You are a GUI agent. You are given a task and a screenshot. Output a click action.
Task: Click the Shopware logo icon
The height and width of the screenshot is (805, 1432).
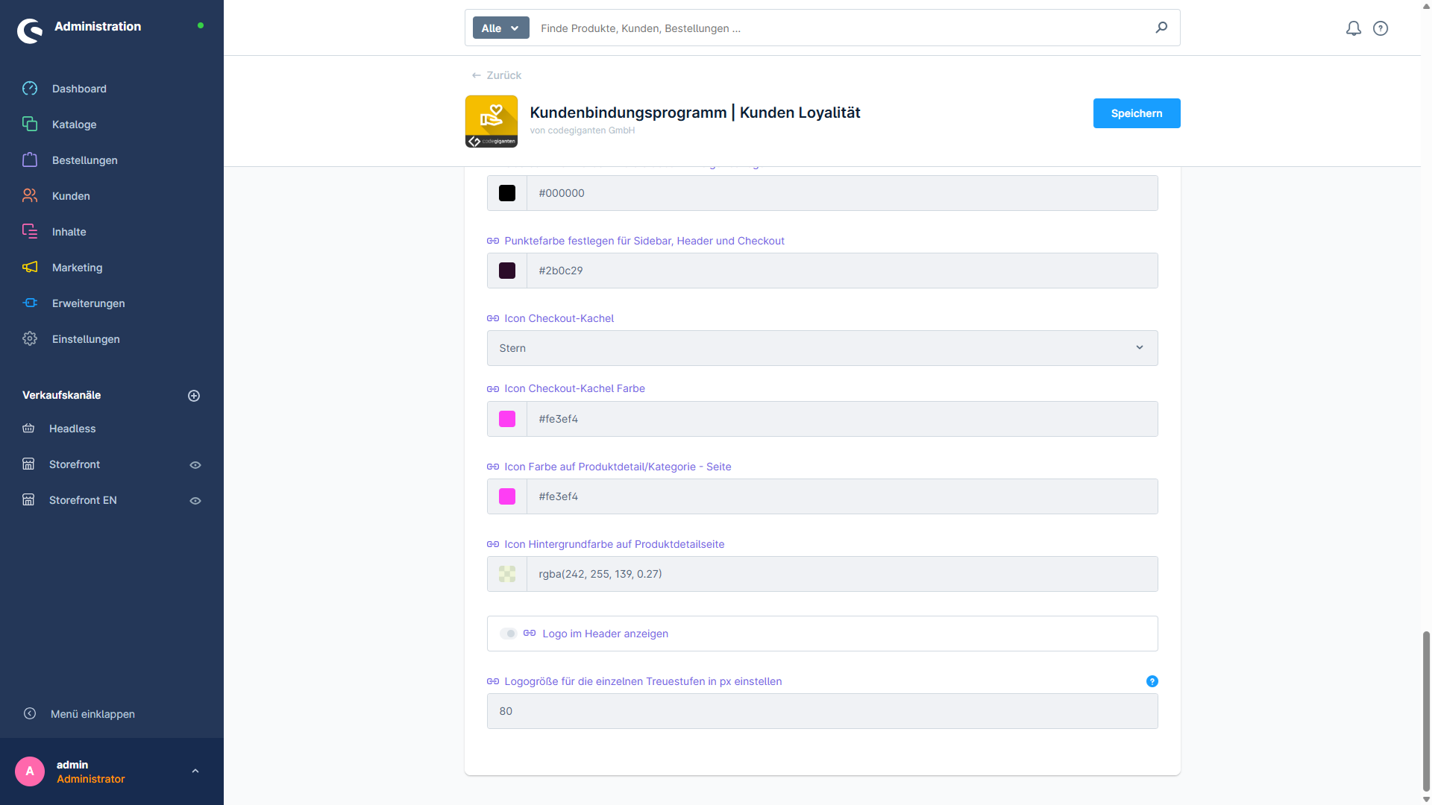[30, 31]
